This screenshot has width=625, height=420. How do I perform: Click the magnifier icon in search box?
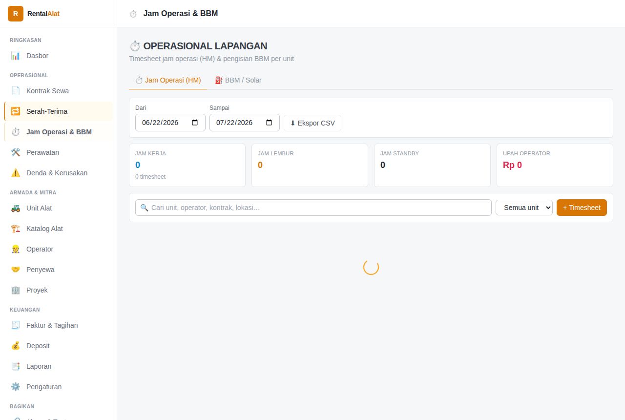(x=144, y=208)
